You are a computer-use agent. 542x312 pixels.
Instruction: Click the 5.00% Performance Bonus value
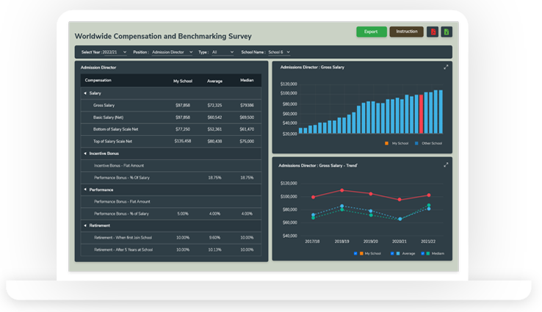[x=183, y=214]
